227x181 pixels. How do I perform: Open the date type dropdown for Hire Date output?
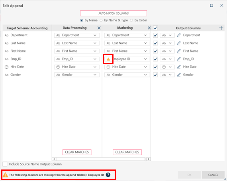point(167,67)
